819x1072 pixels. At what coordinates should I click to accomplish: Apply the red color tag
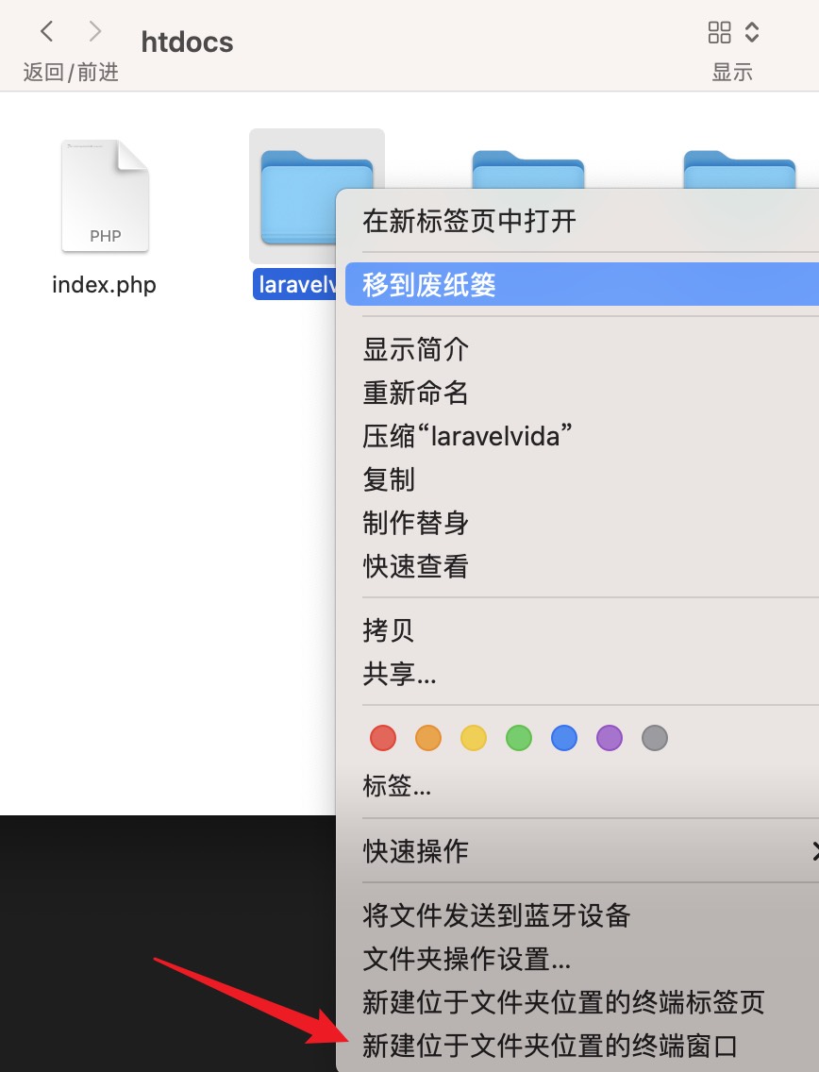(383, 738)
